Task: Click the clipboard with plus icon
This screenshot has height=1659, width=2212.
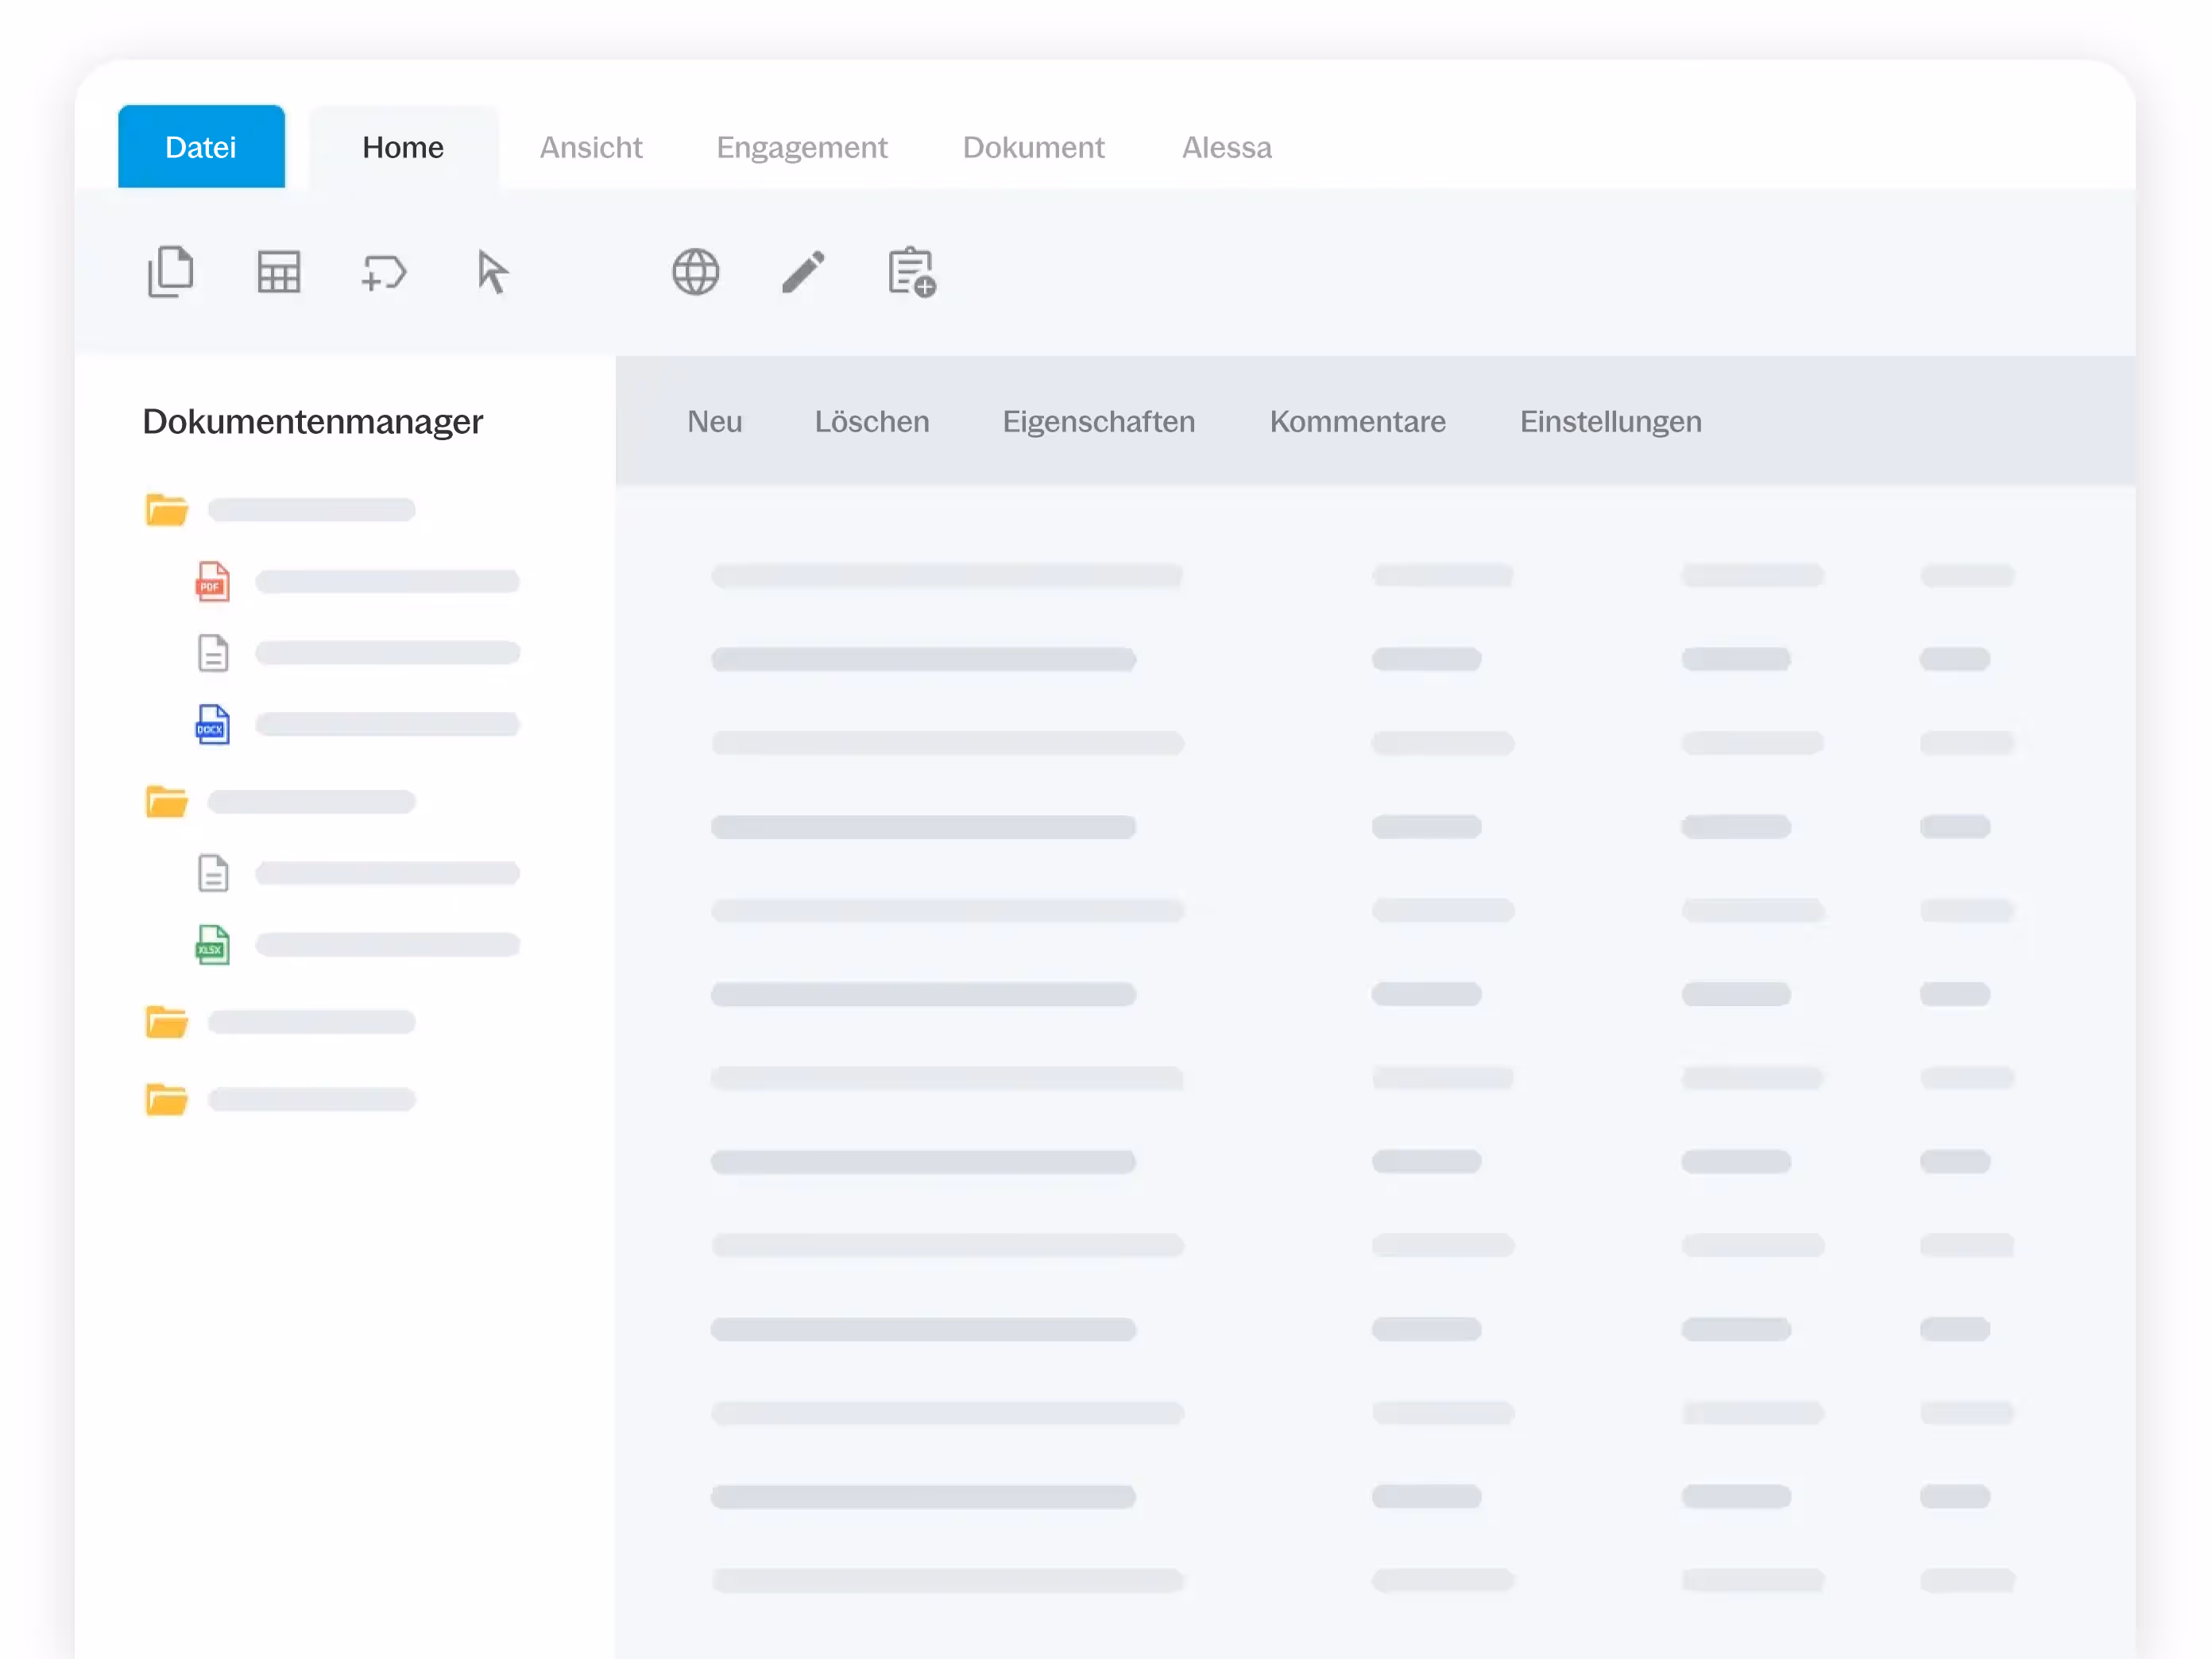Action: [911, 272]
